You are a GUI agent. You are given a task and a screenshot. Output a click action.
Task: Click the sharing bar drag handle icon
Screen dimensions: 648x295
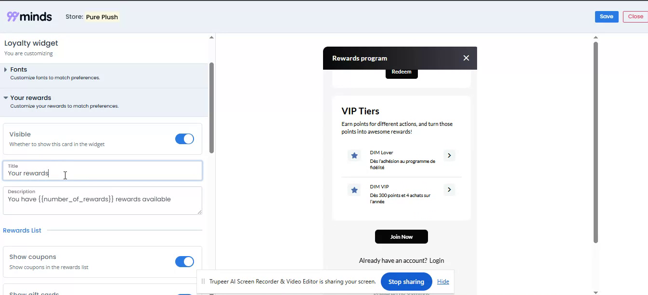[203, 282]
